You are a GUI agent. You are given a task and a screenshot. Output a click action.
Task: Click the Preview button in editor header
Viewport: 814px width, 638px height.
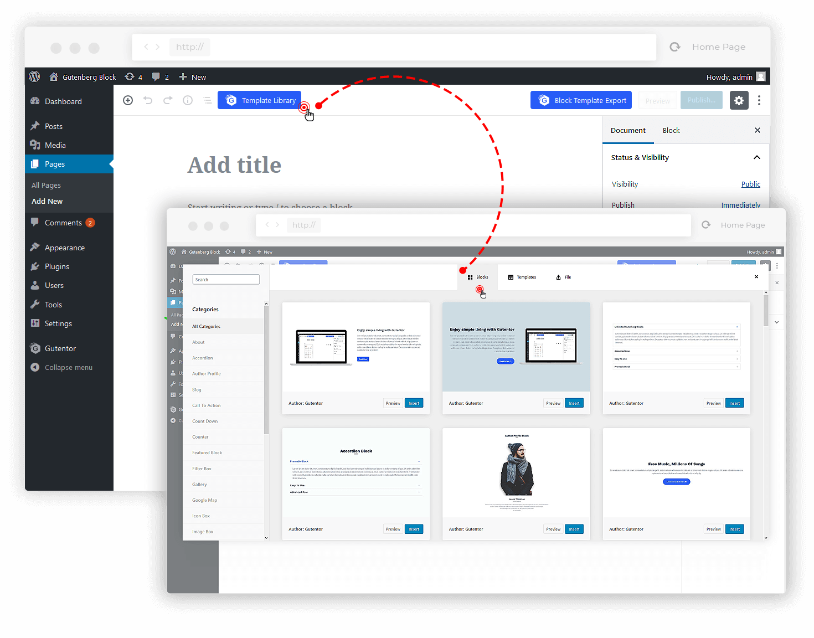[x=657, y=100]
